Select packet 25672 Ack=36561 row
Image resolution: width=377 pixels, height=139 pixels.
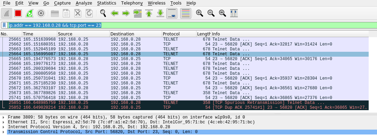184,88
